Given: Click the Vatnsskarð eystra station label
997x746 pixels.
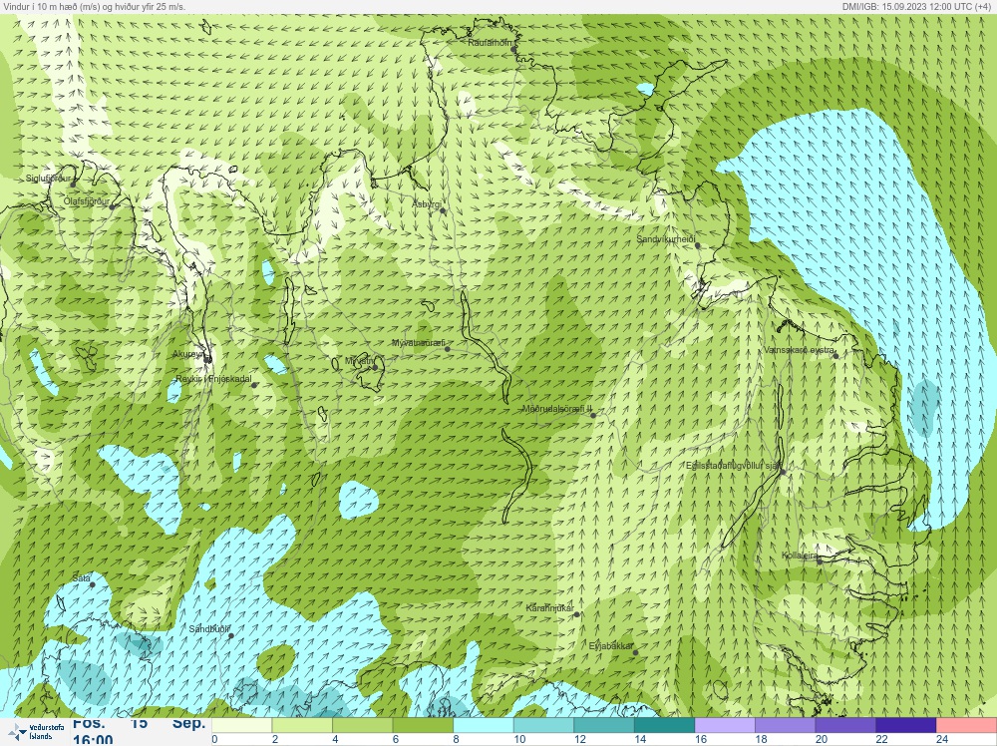Looking at the screenshot, I should 800,350.
